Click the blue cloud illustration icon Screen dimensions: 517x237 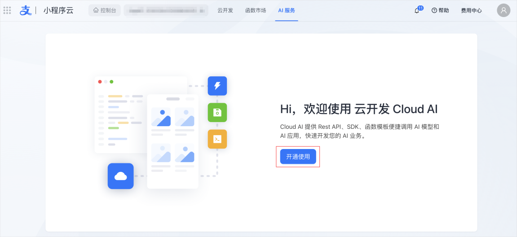click(121, 176)
